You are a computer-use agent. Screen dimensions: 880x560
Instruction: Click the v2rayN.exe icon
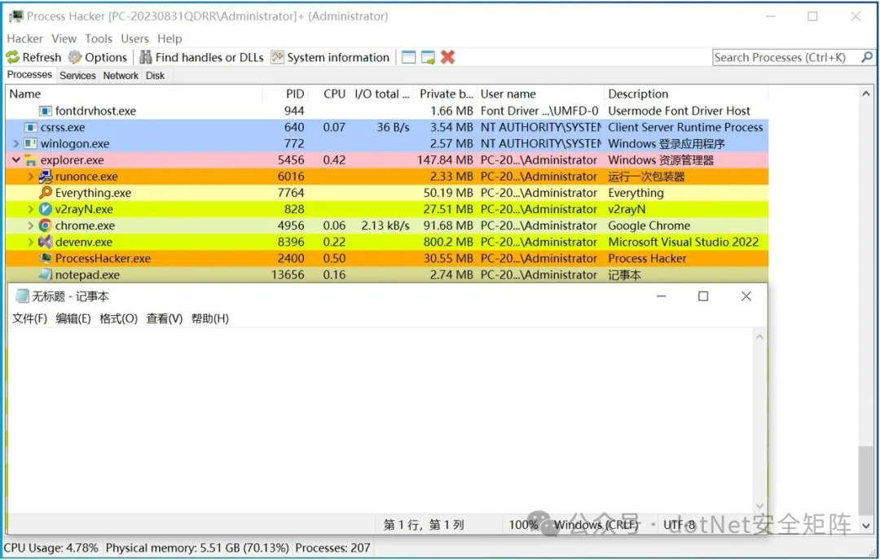(x=46, y=209)
